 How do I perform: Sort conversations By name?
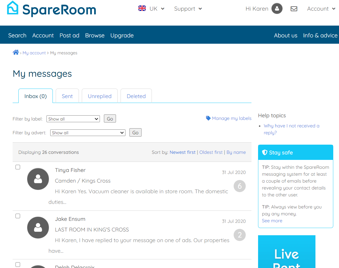pos(236,152)
